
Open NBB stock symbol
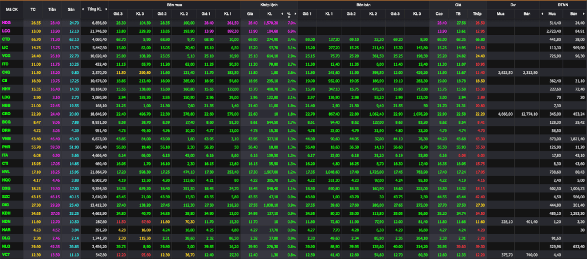[x=6, y=104]
